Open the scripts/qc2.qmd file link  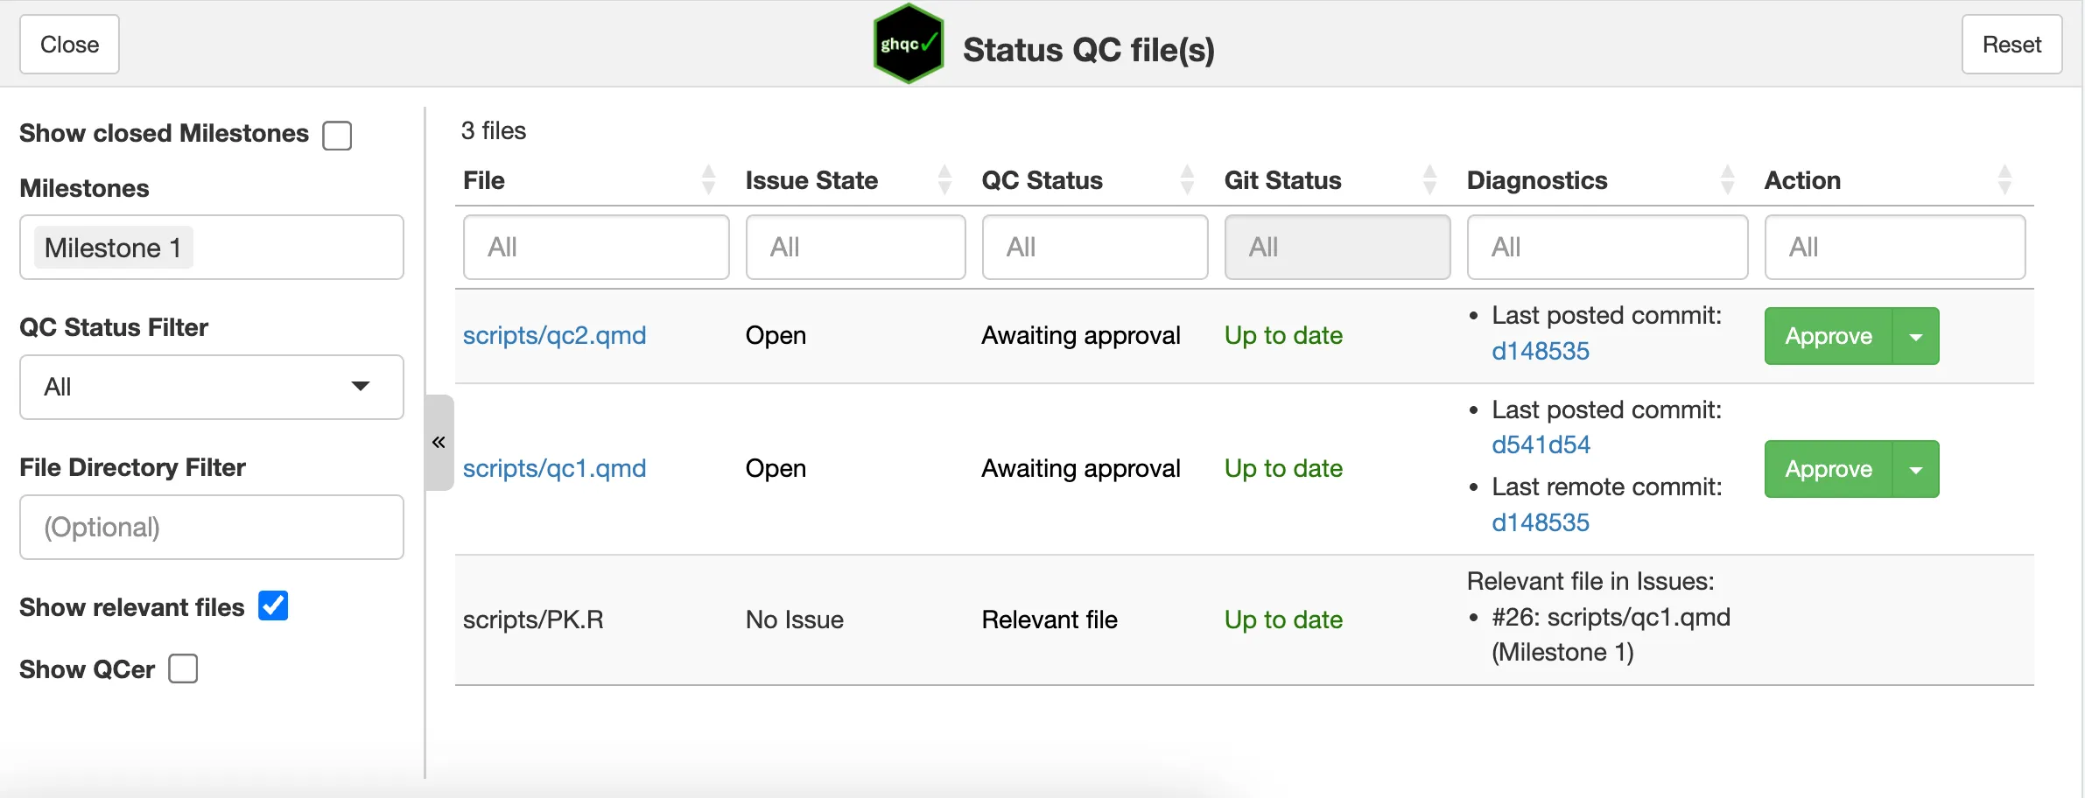pyautogui.click(x=554, y=335)
